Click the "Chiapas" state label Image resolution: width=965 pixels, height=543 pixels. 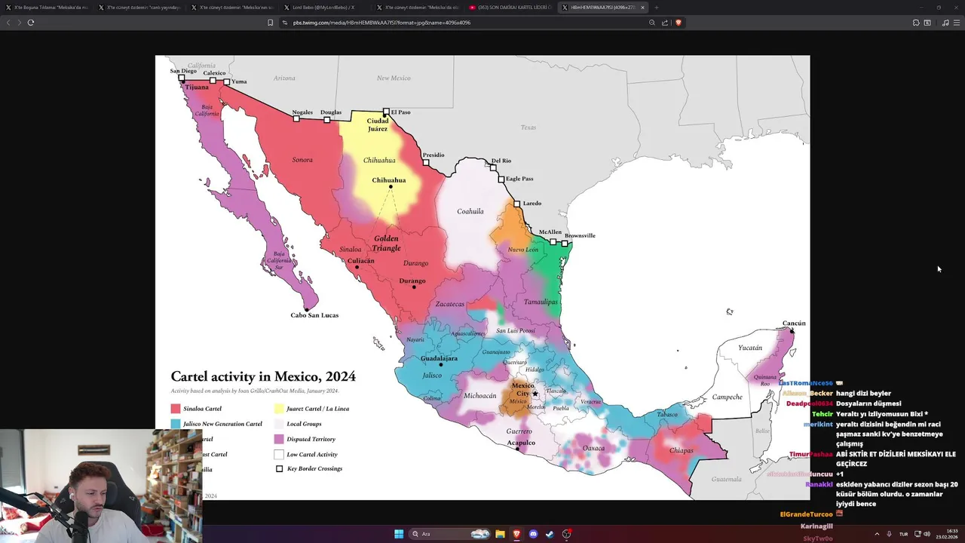681,451
